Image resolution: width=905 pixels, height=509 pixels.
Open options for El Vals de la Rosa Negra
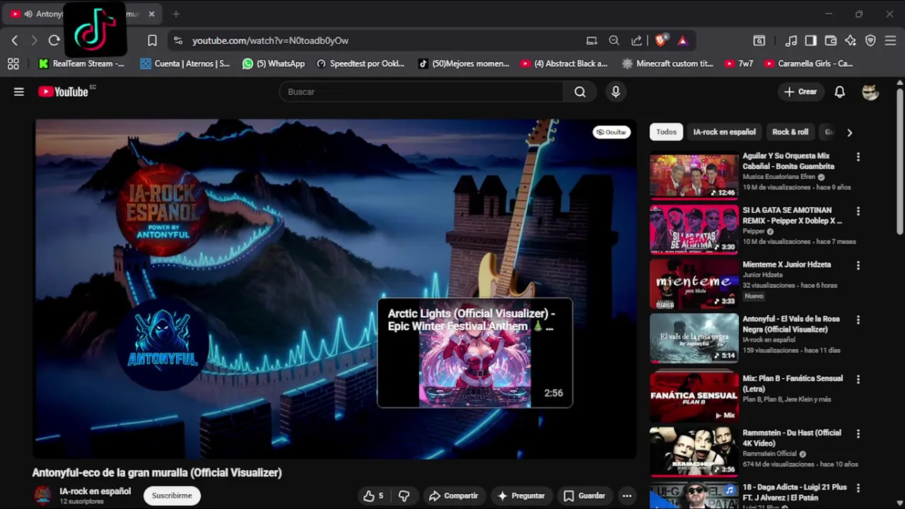pyautogui.click(x=858, y=320)
